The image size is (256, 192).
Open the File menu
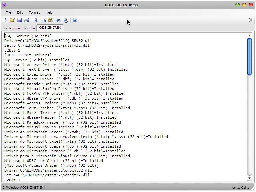pyautogui.click(x=8, y=12)
